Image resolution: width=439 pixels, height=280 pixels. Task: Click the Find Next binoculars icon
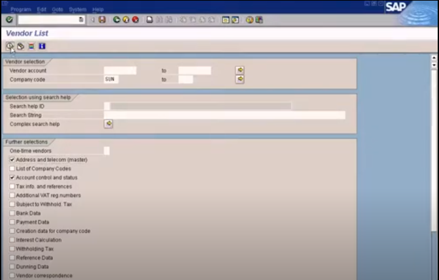(x=169, y=20)
